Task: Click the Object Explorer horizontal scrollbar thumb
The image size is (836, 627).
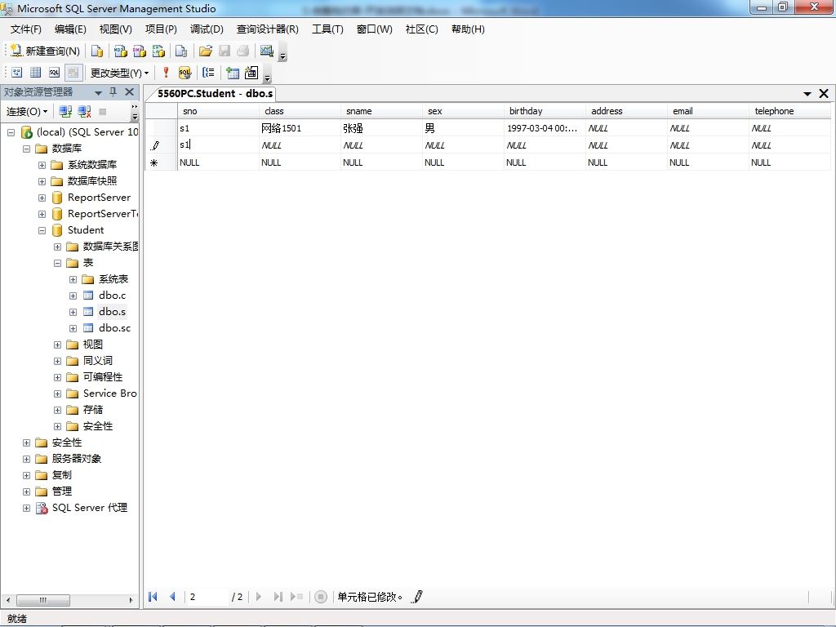Action: (x=43, y=600)
